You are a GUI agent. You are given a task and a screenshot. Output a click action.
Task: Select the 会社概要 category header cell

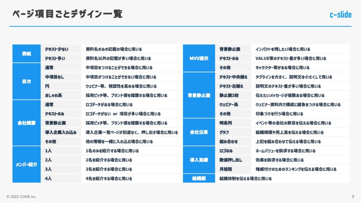pos(26,123)
